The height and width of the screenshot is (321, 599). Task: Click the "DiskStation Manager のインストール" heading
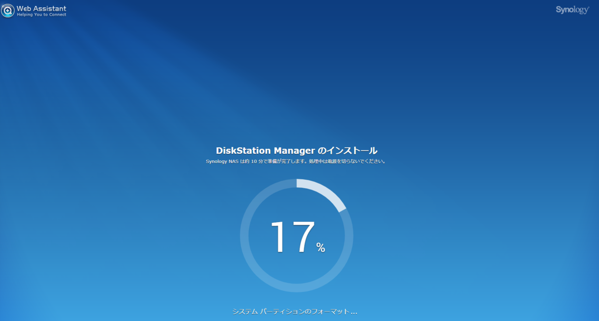point(297,150)
